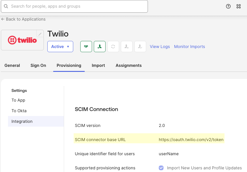Select To App in Settings sidebar
This screenshot has width=247, height=172.
coord(18,100)
